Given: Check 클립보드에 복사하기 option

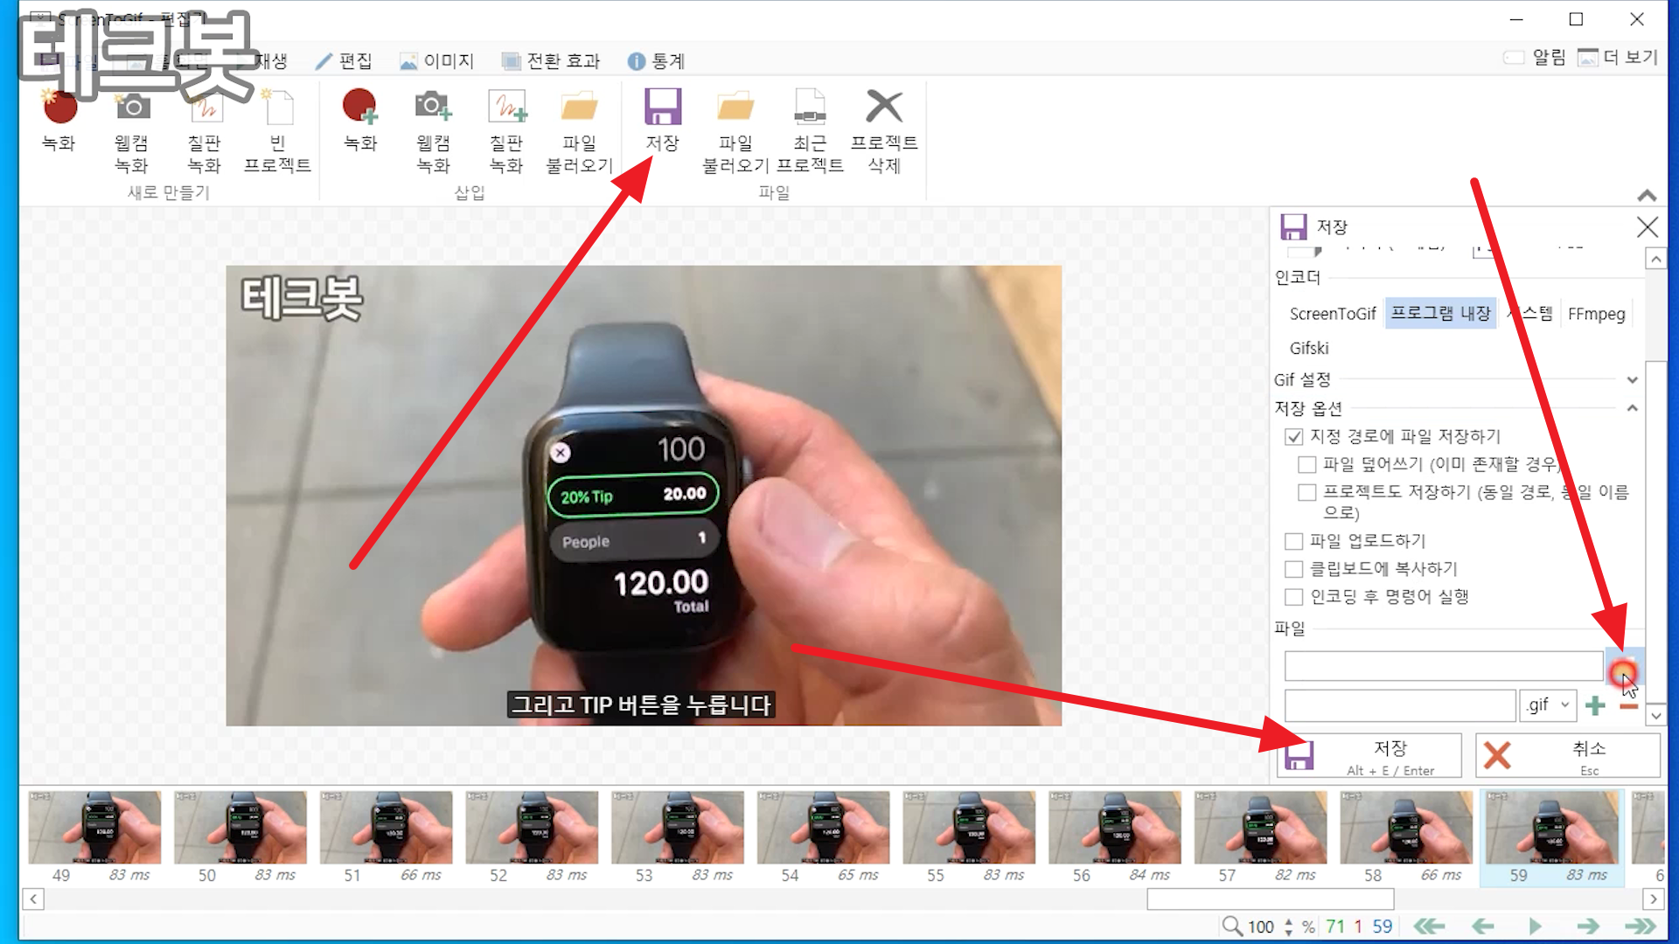Looking at the screenshot, I should point(1294,569).
